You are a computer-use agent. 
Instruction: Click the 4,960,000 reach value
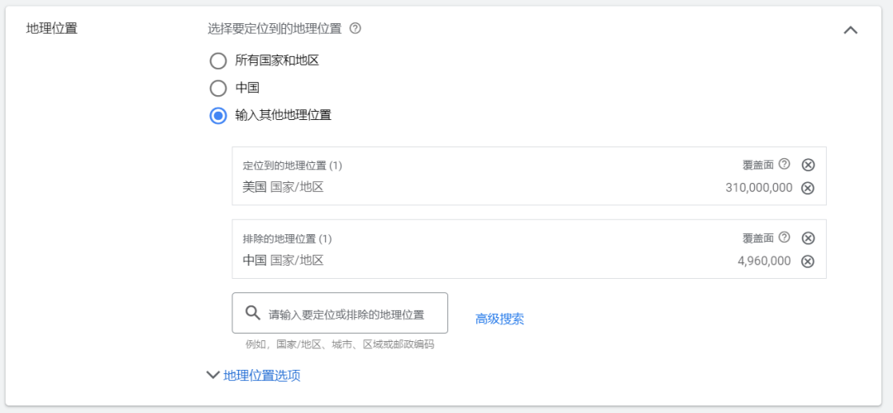coord(764,262)
